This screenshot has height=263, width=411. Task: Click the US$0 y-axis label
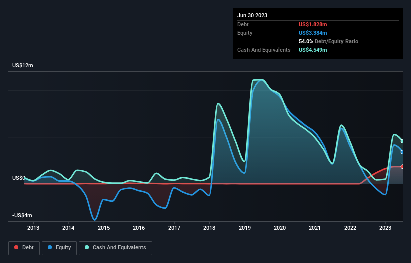point(19,178)
